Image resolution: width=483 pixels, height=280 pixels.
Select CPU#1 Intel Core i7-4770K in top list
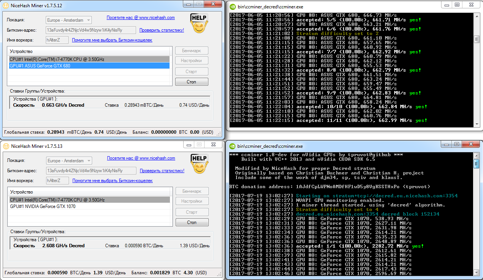(x=89, y=59)
